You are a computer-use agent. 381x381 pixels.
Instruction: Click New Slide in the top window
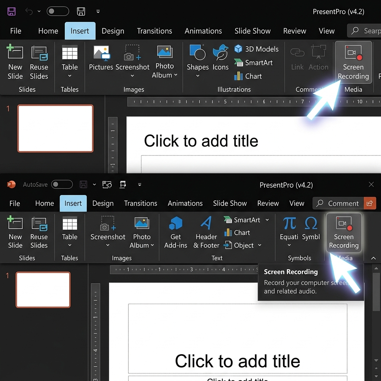[15, 62]
